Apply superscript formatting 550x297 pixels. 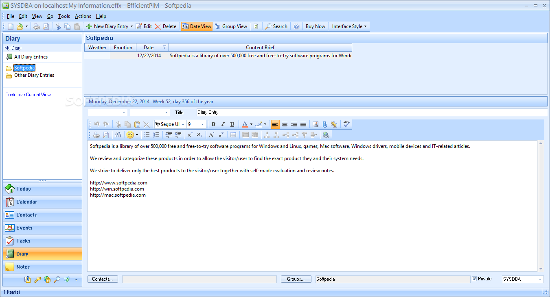coord(190,135)
